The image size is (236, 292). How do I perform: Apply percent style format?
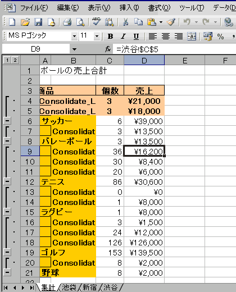(x=221, y=36)
